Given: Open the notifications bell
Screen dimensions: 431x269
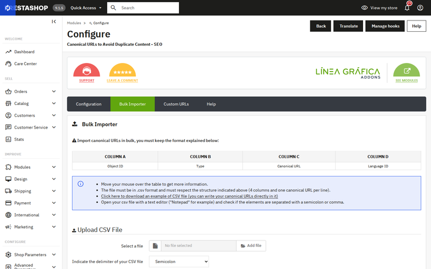Looking at the screenshot, I should pyautogui.click(x=407, y=8).
